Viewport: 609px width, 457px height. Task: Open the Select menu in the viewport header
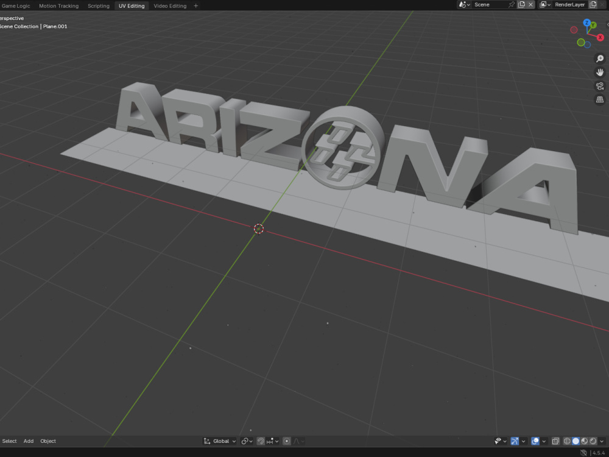coord(9,441)
